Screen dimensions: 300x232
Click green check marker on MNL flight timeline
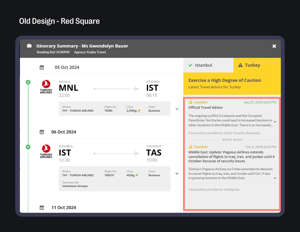(x=28, y=82)
